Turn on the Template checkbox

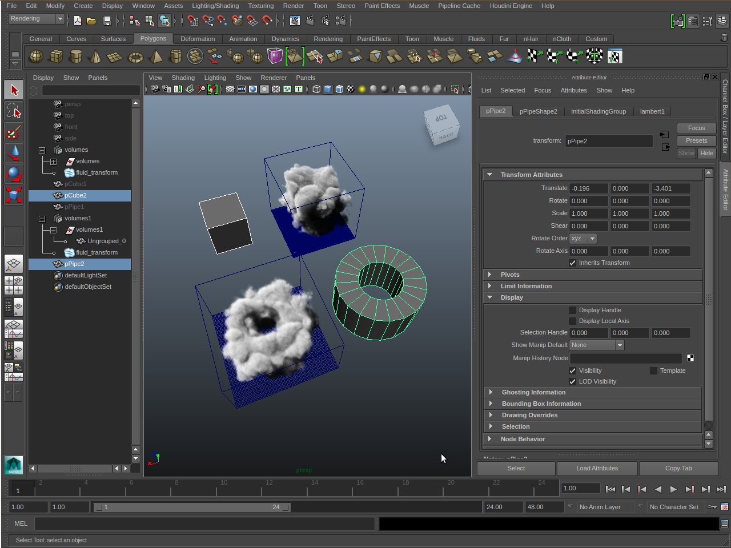(x=653, y=371)
